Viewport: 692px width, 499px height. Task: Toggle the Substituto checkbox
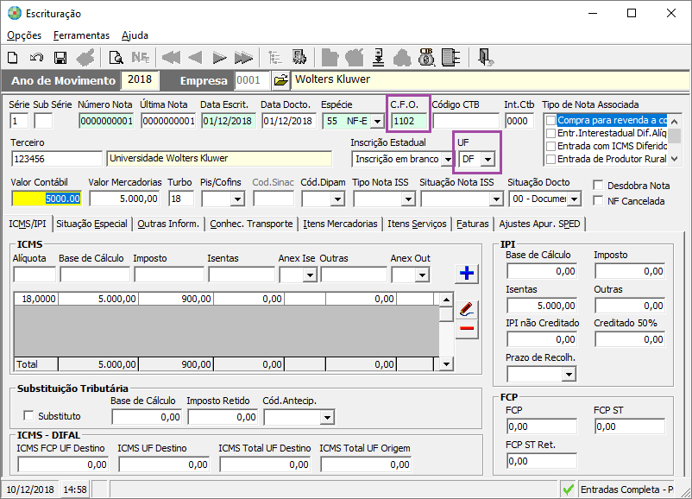tap(28, 415)
